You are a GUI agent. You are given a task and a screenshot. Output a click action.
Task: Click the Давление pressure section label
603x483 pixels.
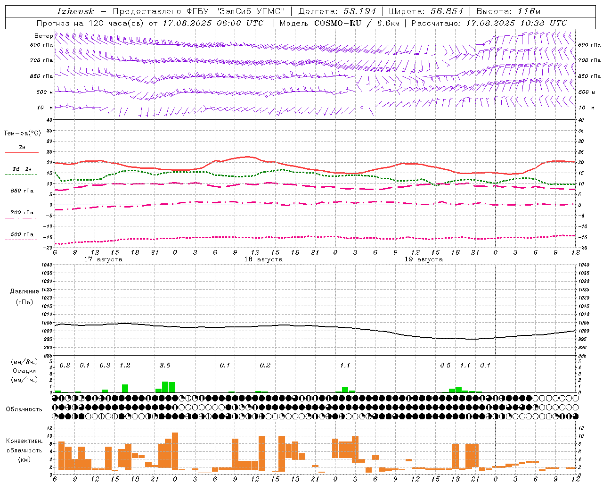(x=24, y=291)
